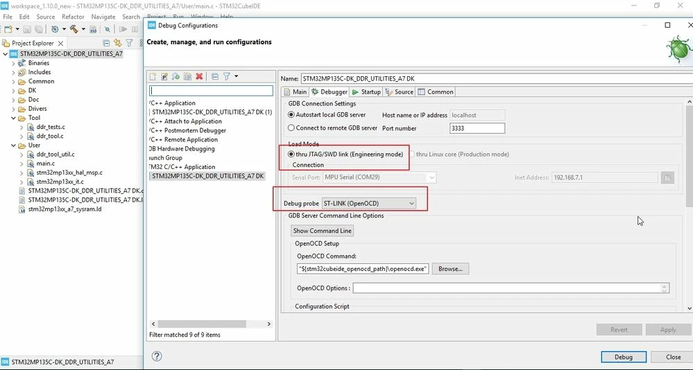Select Connect to remote GDB server
This screenshot has width=693, height=370.
(x=332, y=128)
